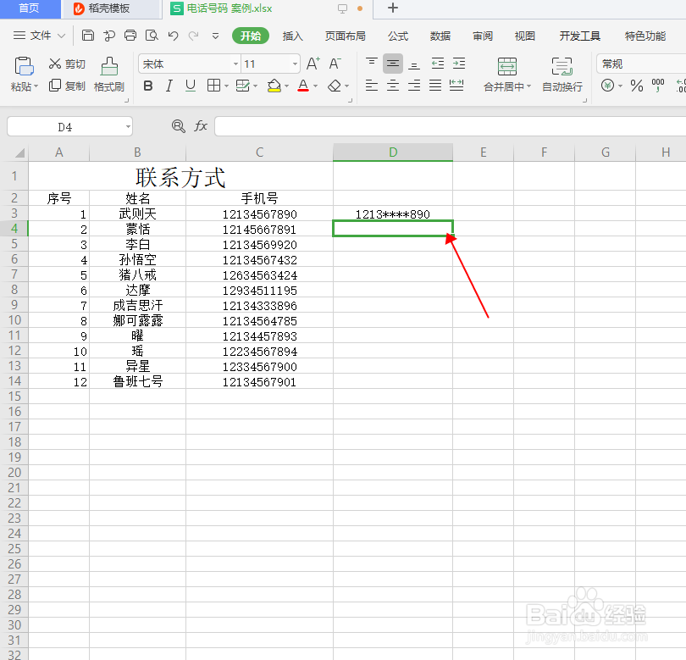The image size is (686, 660).
Task: Click 合并居中 merge and center
Action: click(507, 75)
